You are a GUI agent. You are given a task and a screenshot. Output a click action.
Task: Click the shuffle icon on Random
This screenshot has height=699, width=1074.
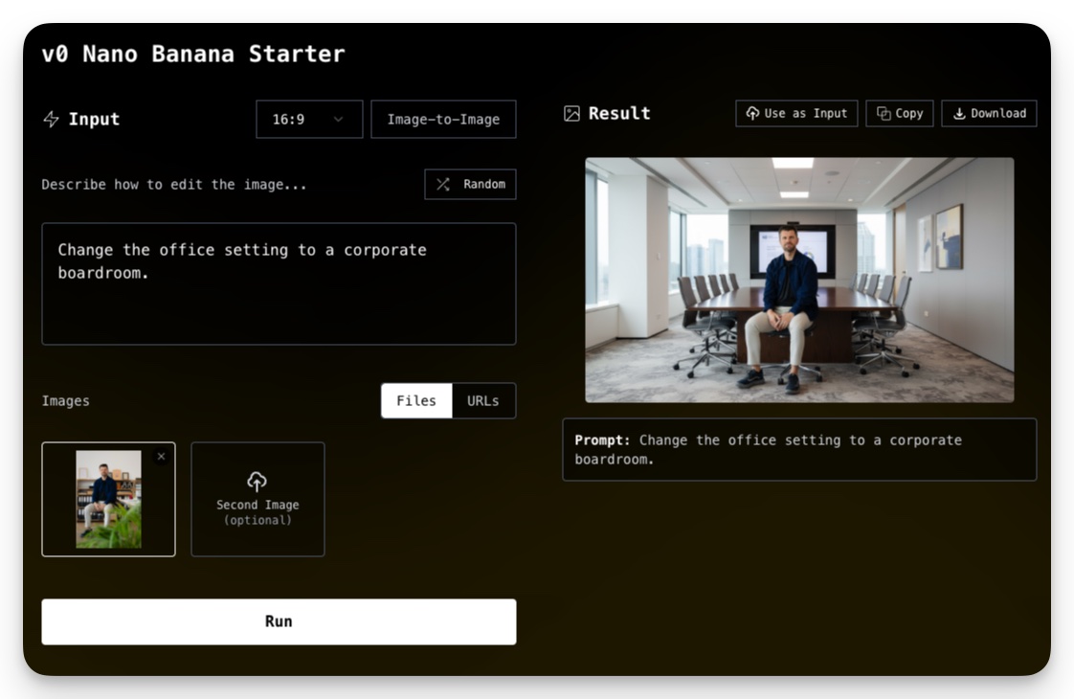(x=443, y=185)
